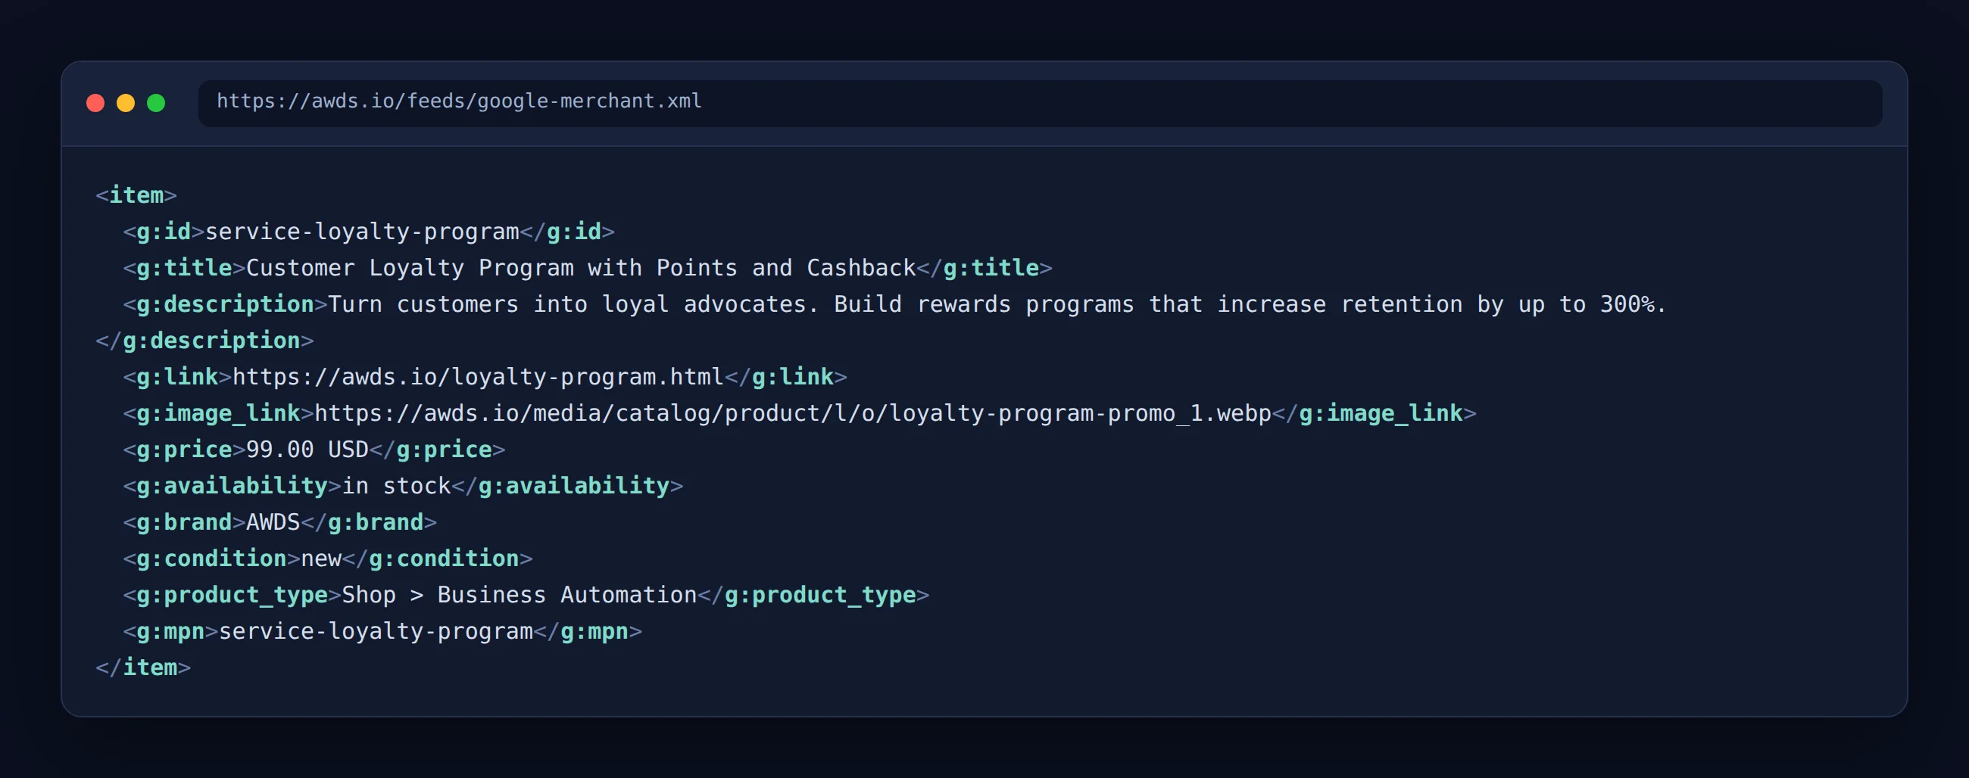Click the opening <g:brand> tag
The image size is (1969, 778).
tap(184, 522)
